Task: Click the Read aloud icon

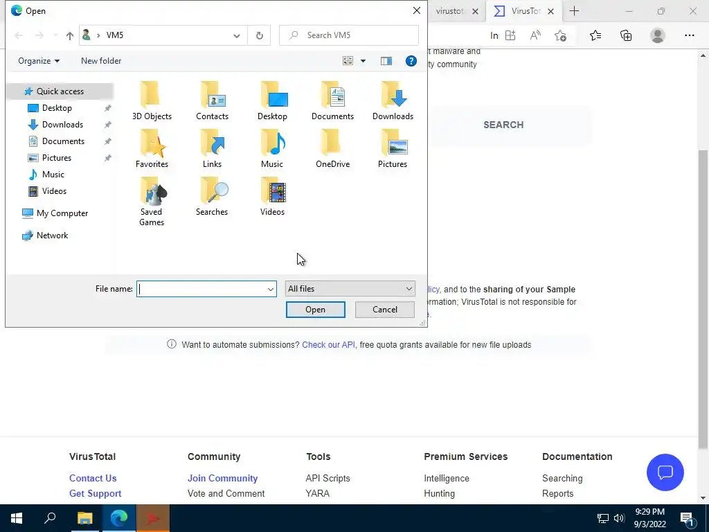Action: [x=535, y=35]
